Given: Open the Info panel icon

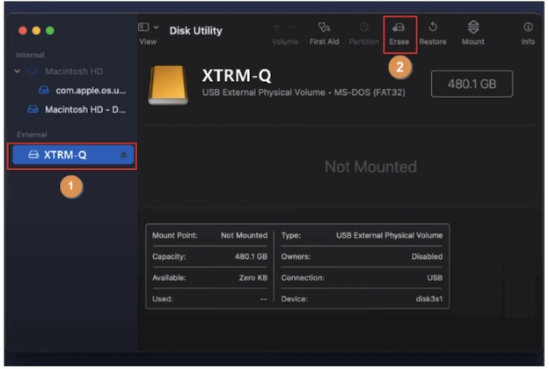Looking at the screenshot, I should (x=528, y=28).
